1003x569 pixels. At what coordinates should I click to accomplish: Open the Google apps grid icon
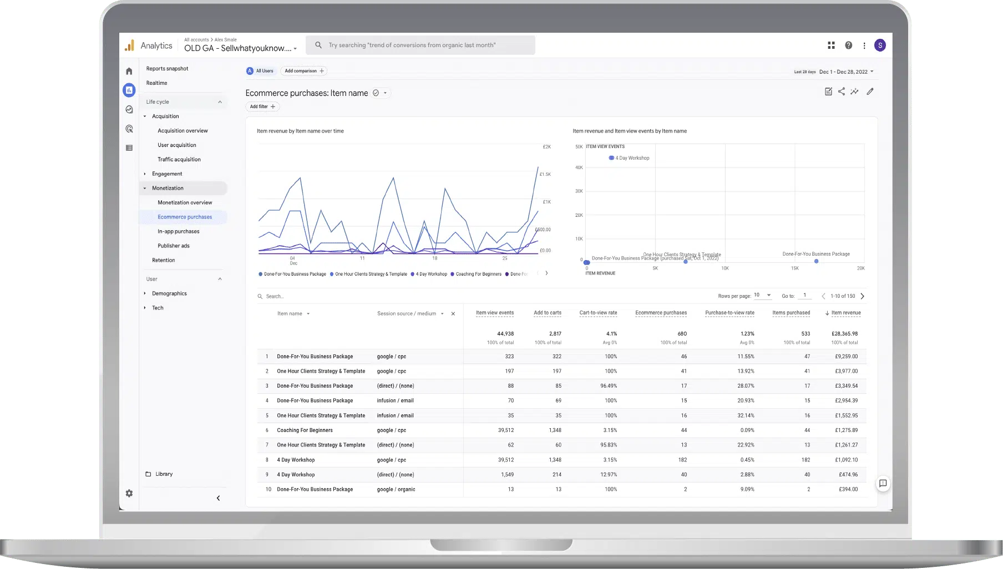pos(831,45)
